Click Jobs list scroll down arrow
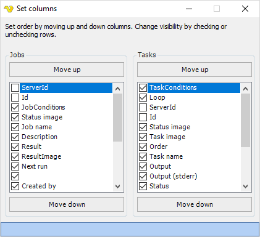The height and width of the screenshot is (237, 260). pyautogui.click(x=118, y=187)
